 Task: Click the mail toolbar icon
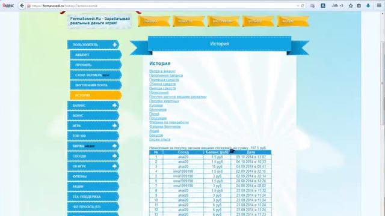[312, 5]
